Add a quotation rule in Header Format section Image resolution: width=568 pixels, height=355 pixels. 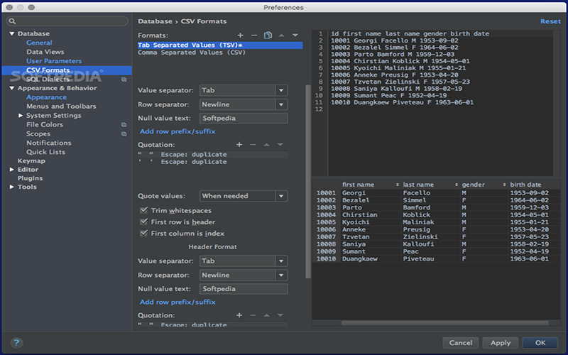(239, 315)
